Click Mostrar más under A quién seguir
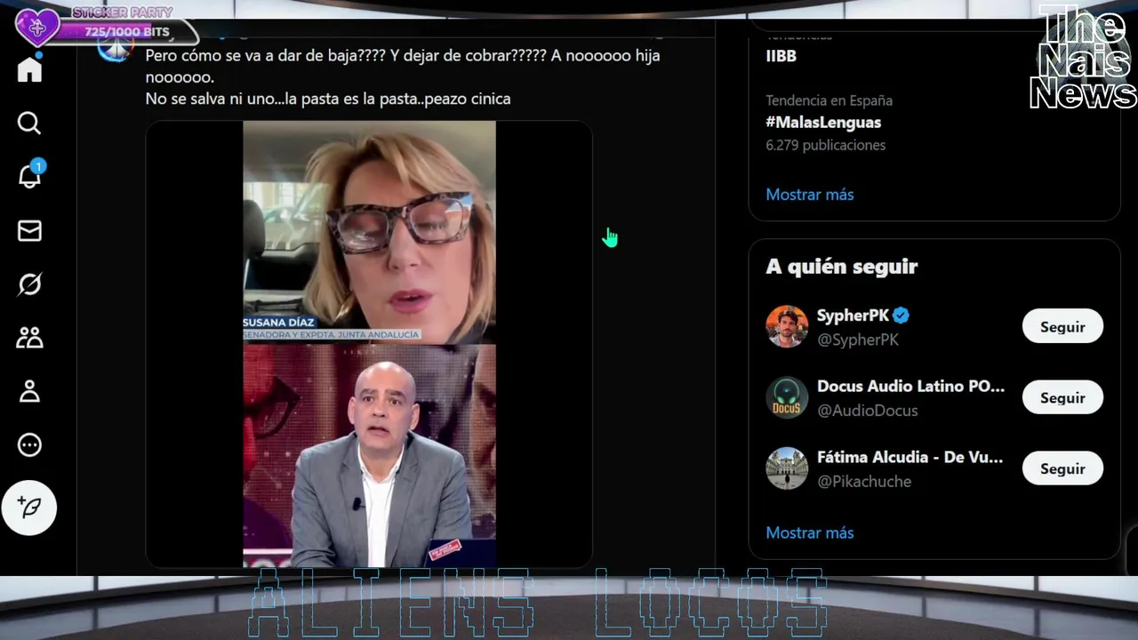 coord(810,532)
